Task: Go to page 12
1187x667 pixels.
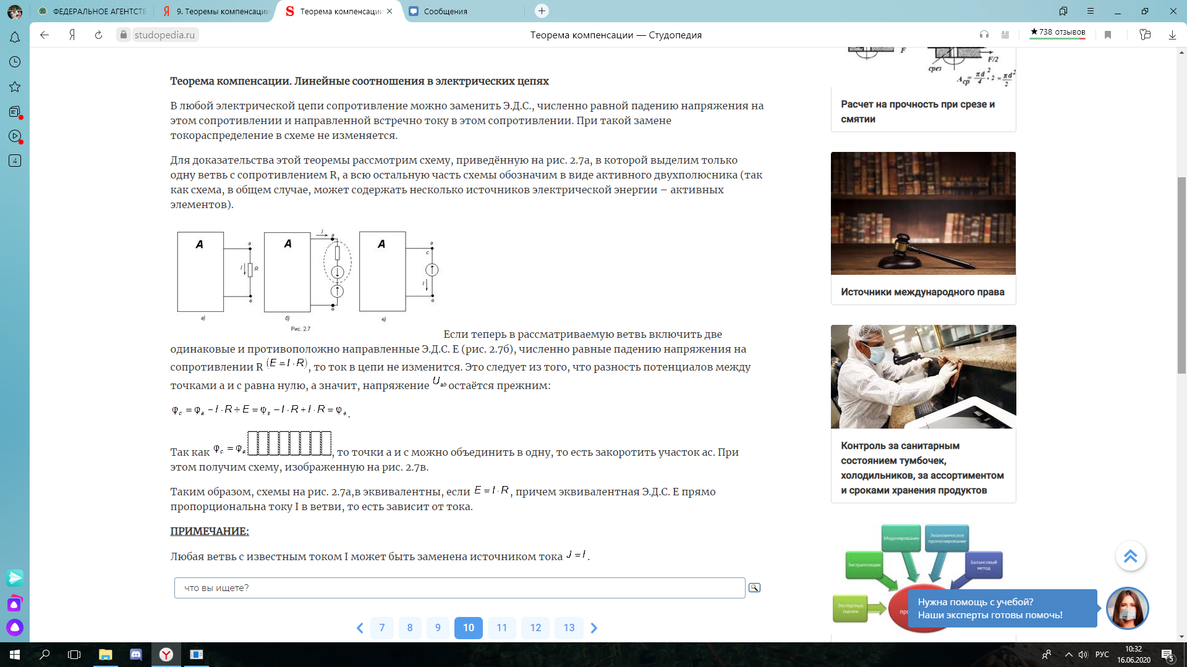Action: (535, 628)
